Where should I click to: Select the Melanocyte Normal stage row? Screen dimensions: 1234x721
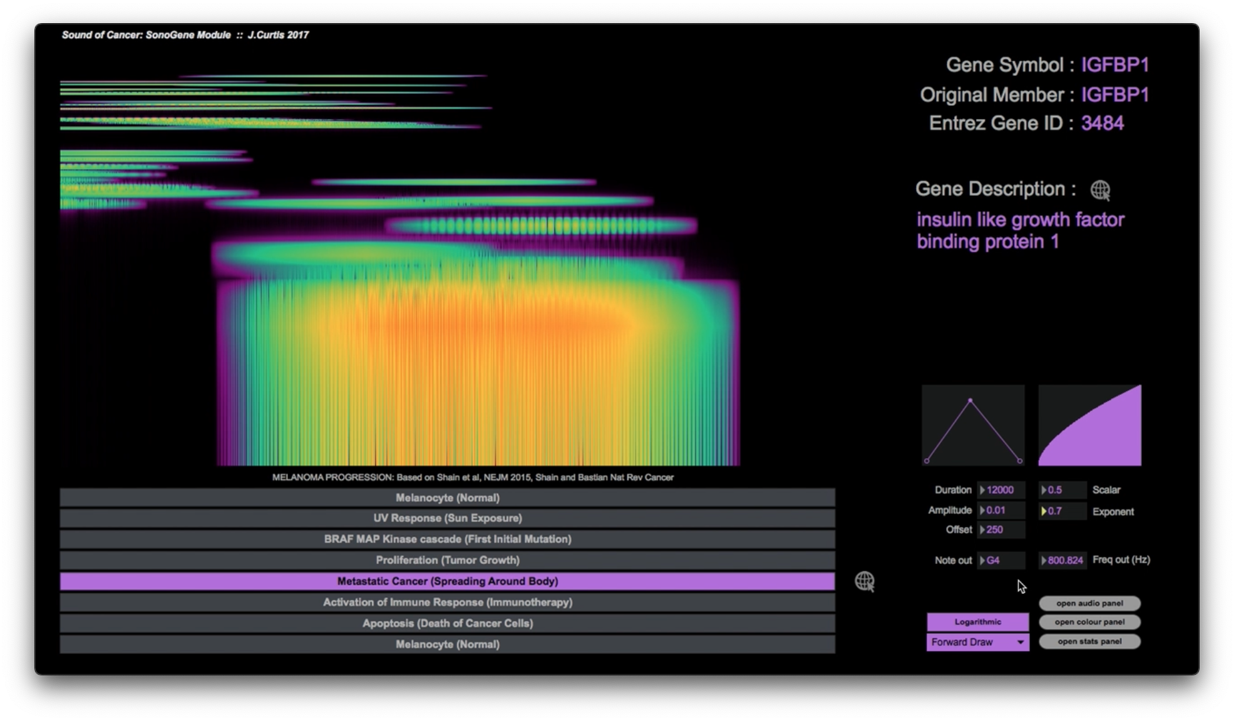(x=446, y=497)
